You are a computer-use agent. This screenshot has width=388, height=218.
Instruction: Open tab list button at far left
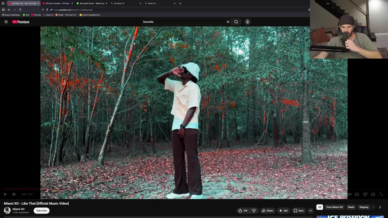click(3, 3)
